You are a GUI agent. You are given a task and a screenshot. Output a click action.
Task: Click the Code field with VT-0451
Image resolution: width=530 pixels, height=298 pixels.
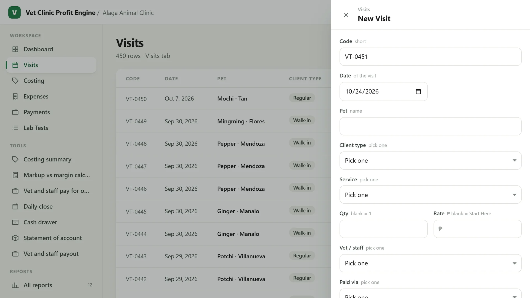point(430,57)
